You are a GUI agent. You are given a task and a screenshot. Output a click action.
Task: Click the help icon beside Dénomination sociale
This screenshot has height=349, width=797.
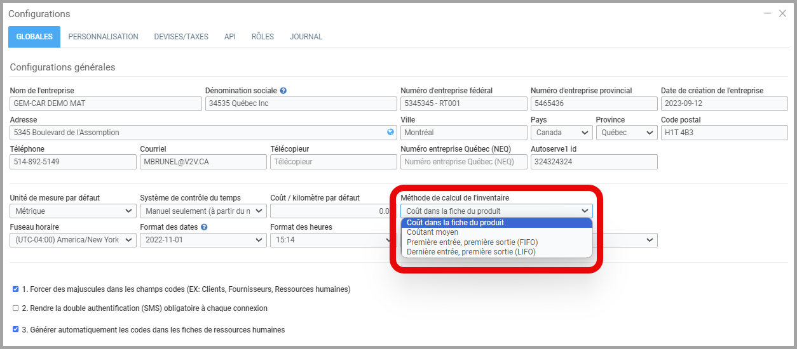[x=283, y=91]
